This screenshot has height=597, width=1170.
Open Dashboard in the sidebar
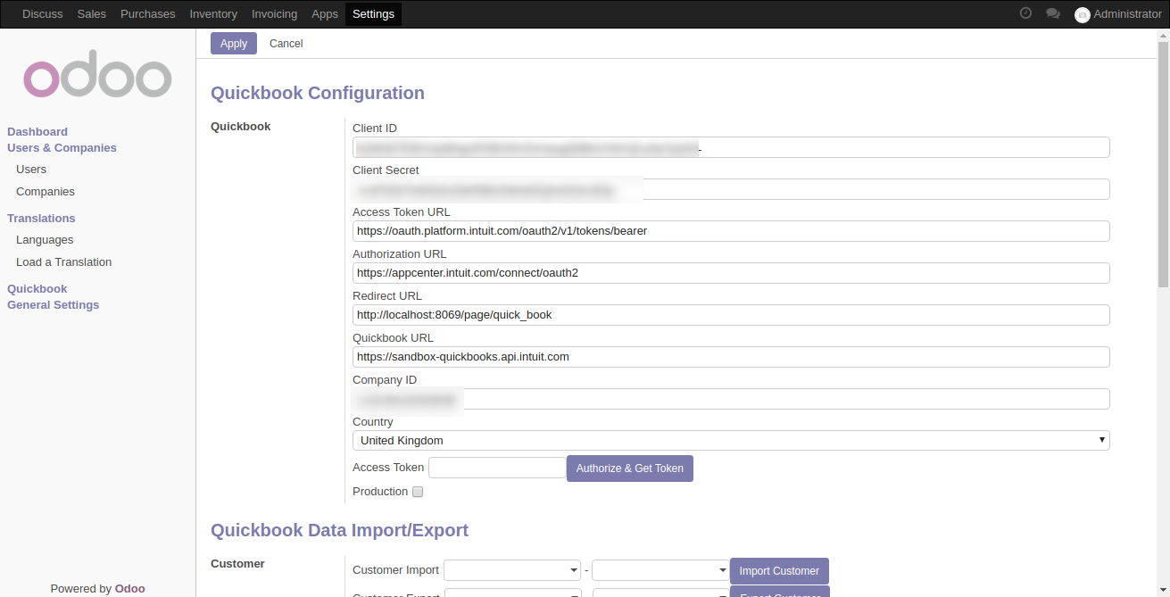tap(37, 131)
